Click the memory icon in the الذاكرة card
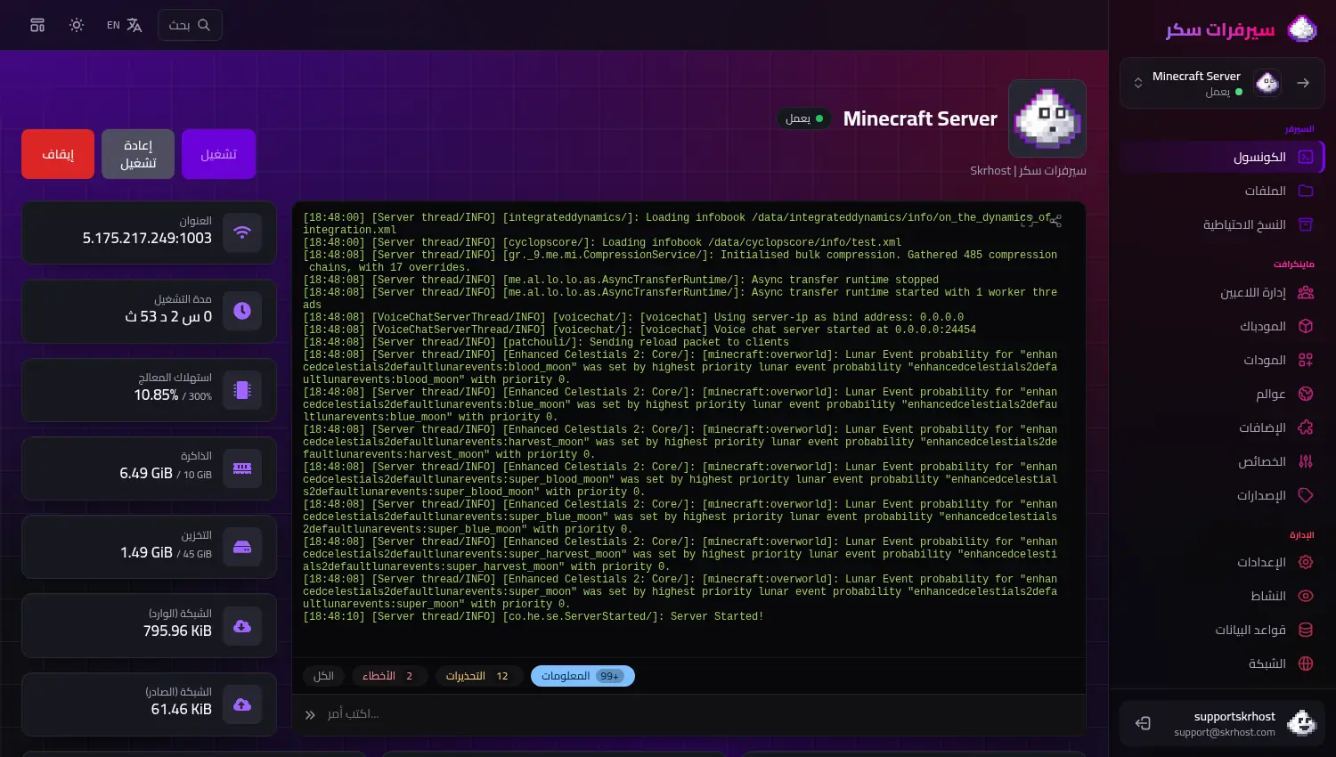The image size is (1336, 757). coord(242,468)
